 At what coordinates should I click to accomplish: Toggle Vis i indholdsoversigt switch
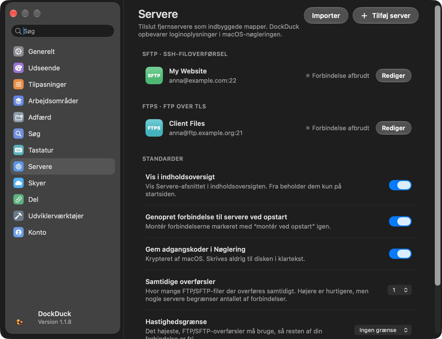click(400, 185)
